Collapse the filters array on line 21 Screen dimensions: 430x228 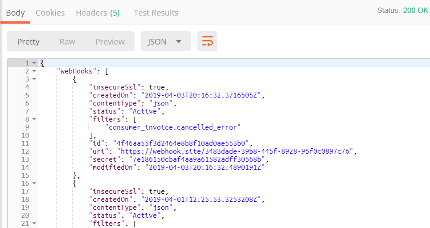click(34, 224)
